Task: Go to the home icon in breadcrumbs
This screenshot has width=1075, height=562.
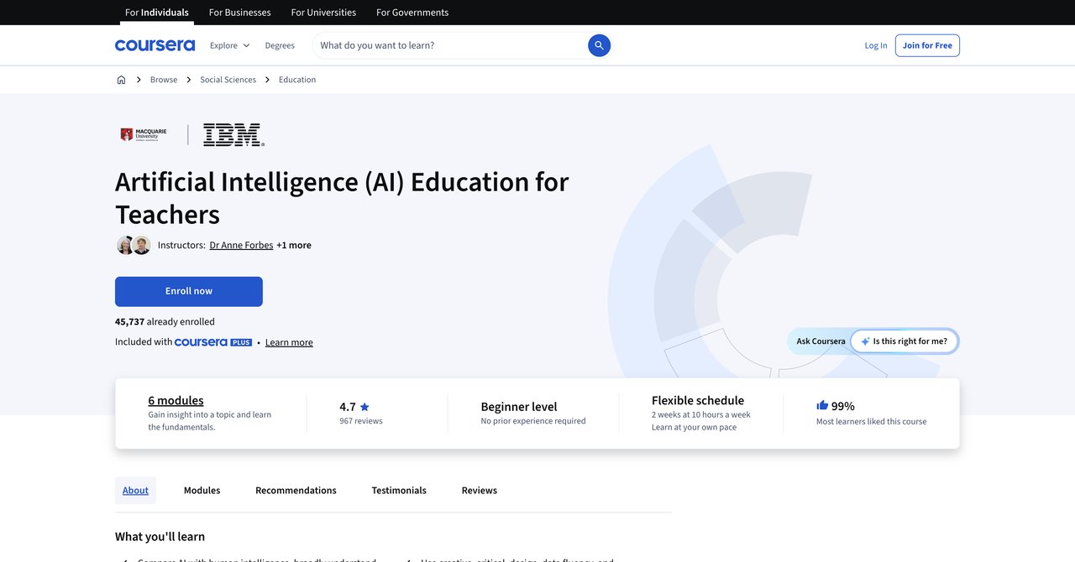Action: pos(121,80)
